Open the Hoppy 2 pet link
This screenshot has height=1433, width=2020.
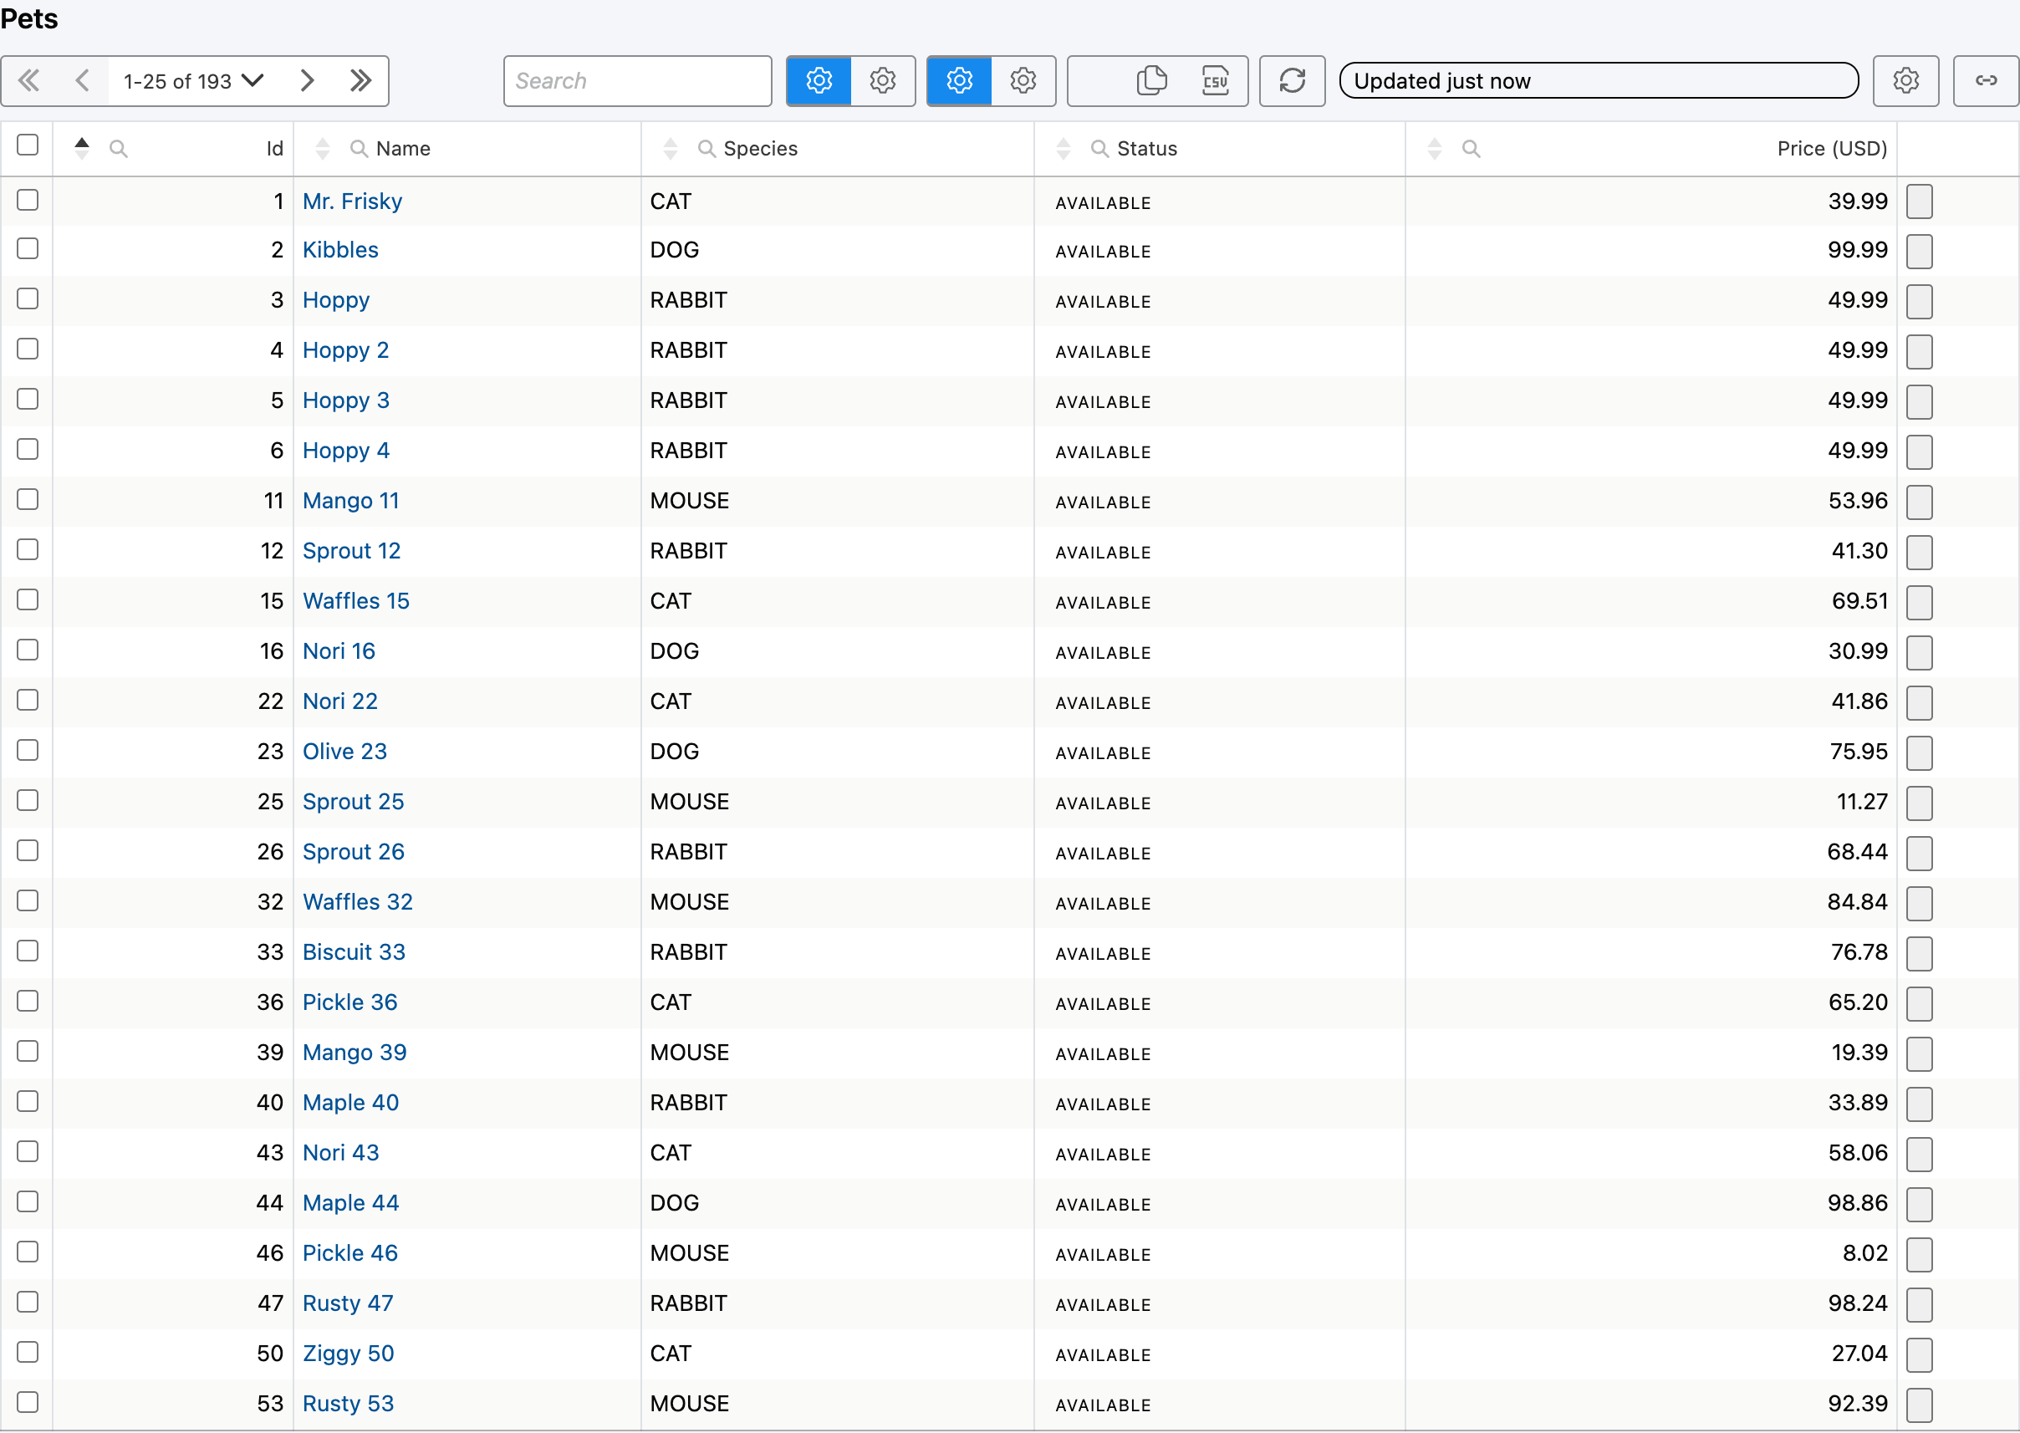346,350
